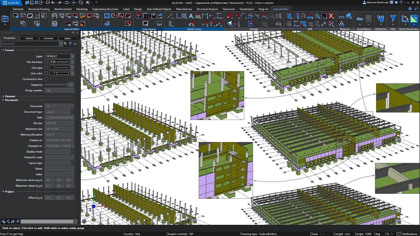Click the blue filter icon in Properties palette
Image resolution: width=420 pixels, height=236 pixels.
pos(70,44)
